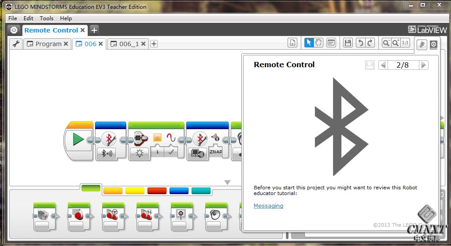Select the yellow Sensor palette tab
451x246 pixels.
click(x=135, y=191)
